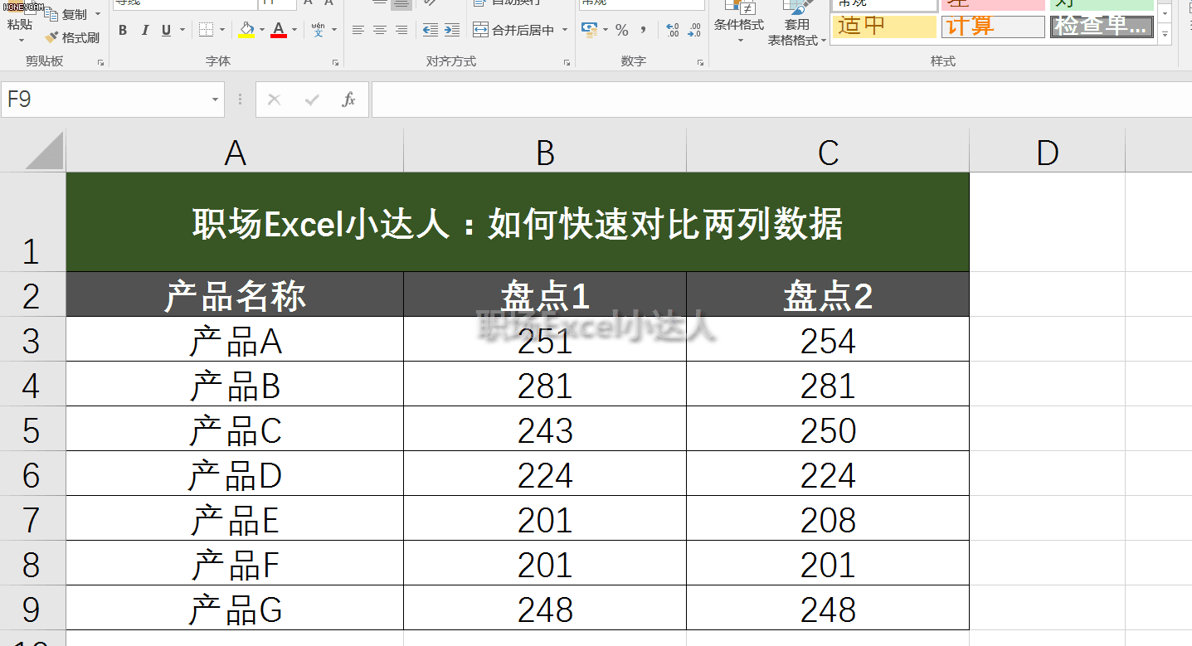Select cell with value 254
The width and height of the screenshot is (1192, 646).
pyautogui.click(x=828, y=339)
